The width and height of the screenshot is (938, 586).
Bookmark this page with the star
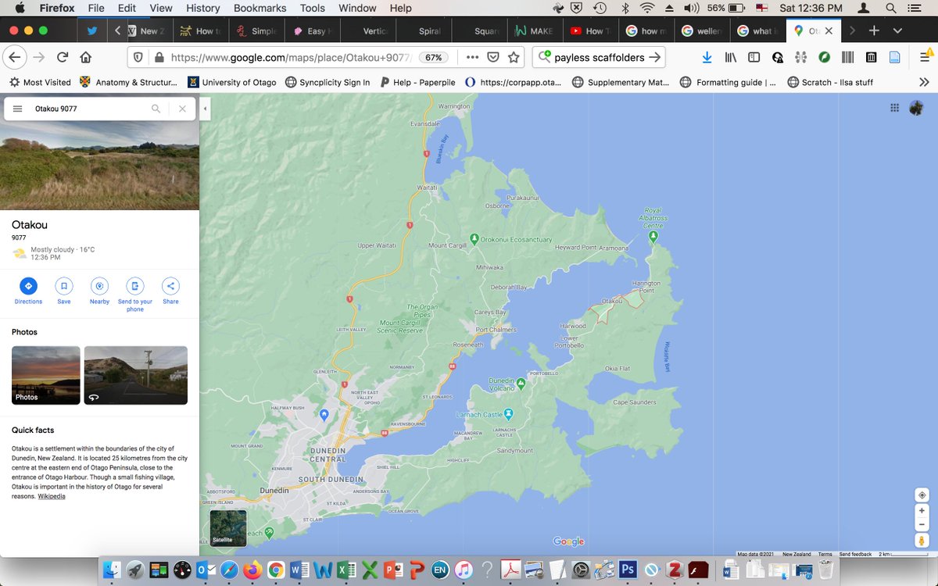[x=514, y=57]
